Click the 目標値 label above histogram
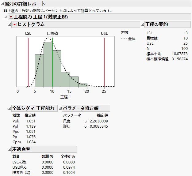192x176 pixels. pyautogui.click(x=52, y=33)
